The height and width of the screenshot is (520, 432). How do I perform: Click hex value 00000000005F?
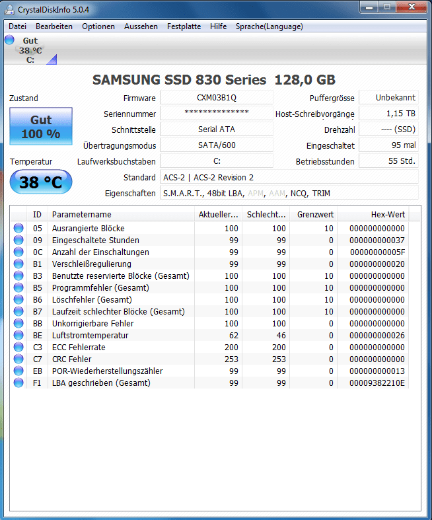[x=377, y=252]
